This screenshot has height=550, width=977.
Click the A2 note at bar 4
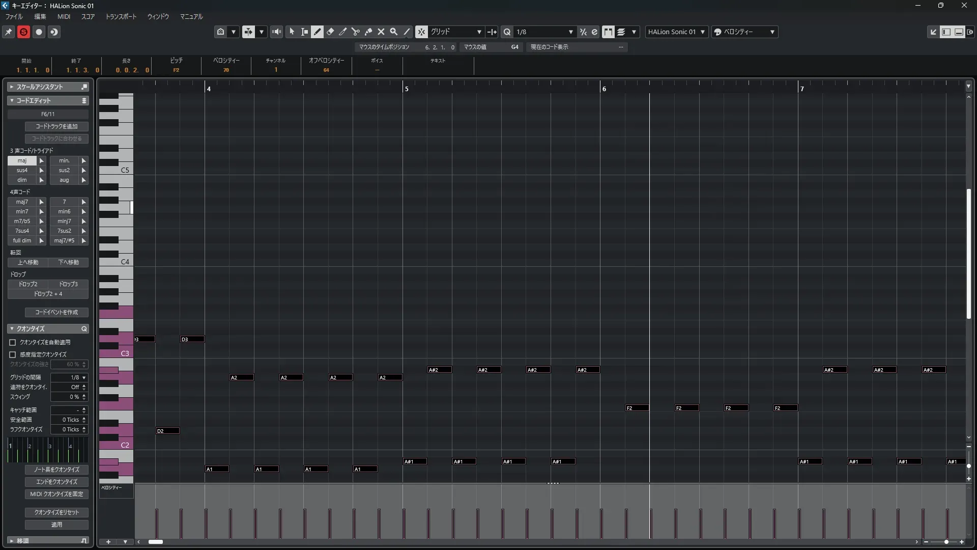(241, 377)
